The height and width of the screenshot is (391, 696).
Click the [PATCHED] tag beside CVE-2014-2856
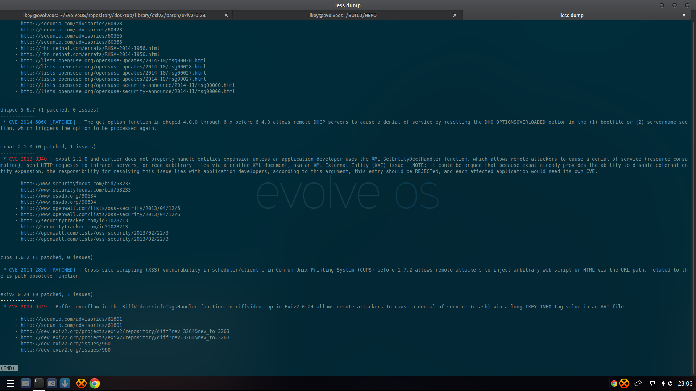click(x=63, y=270)
